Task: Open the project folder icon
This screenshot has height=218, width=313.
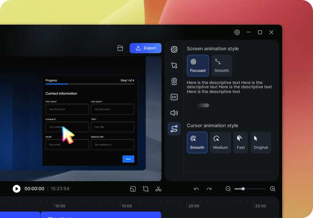Action: tap(120, 48)
